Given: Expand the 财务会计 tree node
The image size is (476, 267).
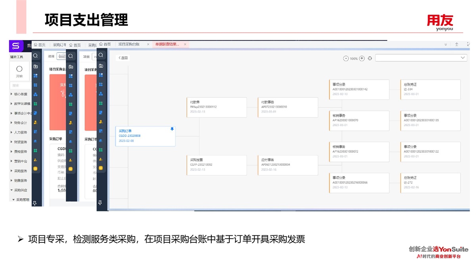Looking at the screenshot, I should 12,123.
